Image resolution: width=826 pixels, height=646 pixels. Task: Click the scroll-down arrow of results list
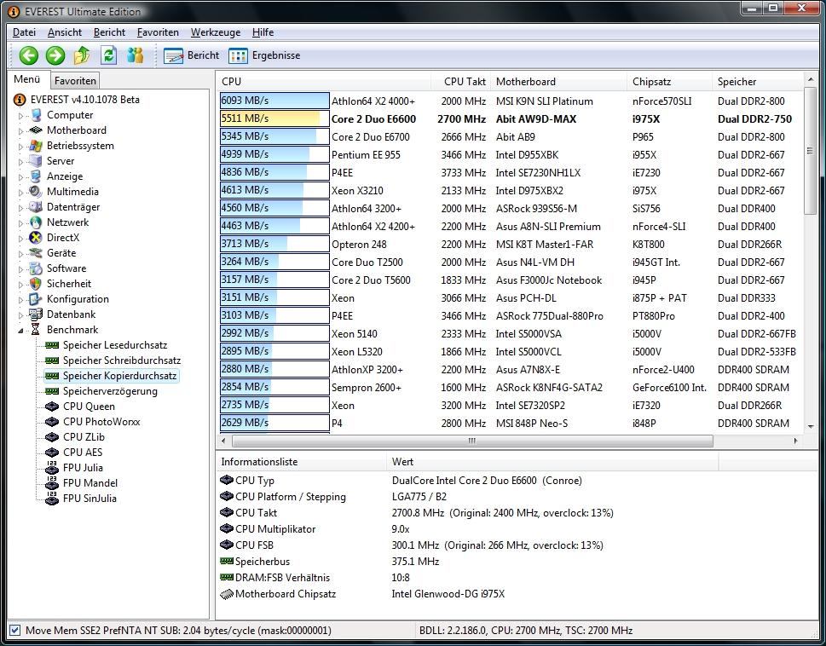pyautogui.click(x=810, y=426)
